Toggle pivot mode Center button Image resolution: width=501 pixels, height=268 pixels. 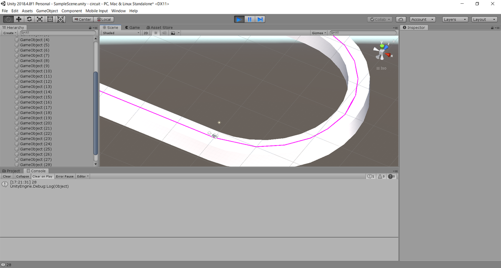coord(82,19)
